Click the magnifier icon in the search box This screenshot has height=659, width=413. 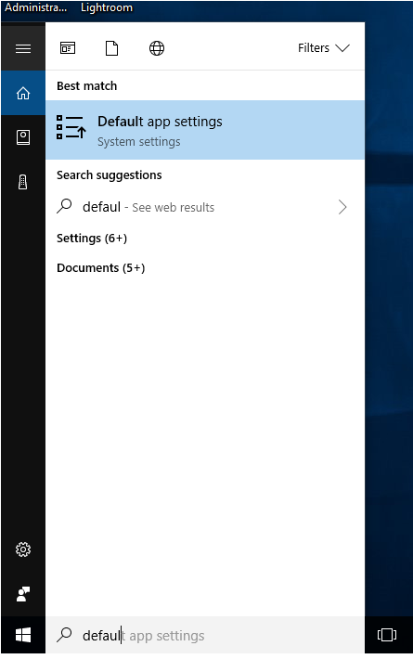[64, 635]
